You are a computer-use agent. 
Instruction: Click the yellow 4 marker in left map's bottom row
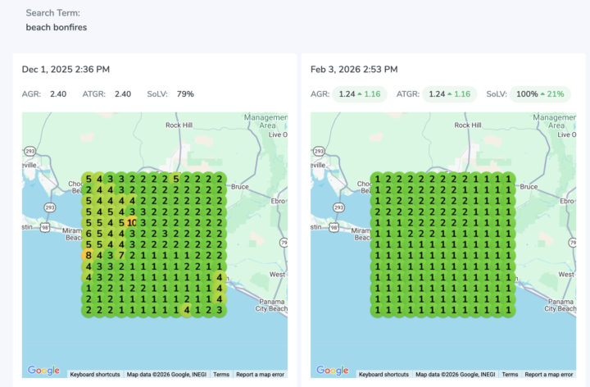pyautogui.click(x=187, y=309)
